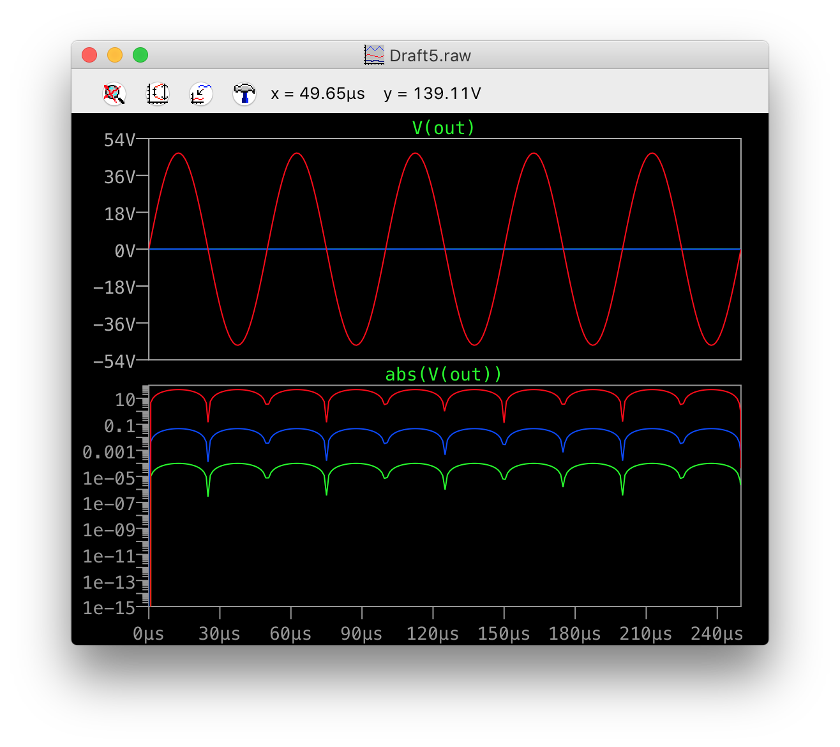This screenshot has width=840, height=747.
Task: Click the 0V label on upper vertical axis
Action: point(125,251)
